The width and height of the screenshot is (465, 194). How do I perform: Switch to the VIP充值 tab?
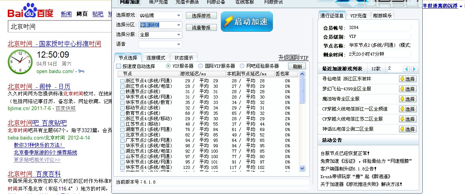coord(358,16)
